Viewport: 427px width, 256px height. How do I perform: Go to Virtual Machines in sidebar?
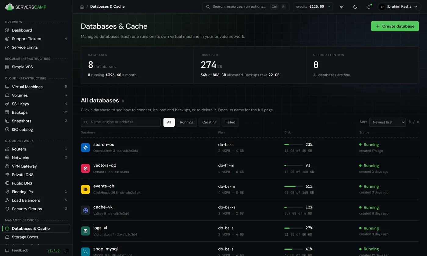36,87
